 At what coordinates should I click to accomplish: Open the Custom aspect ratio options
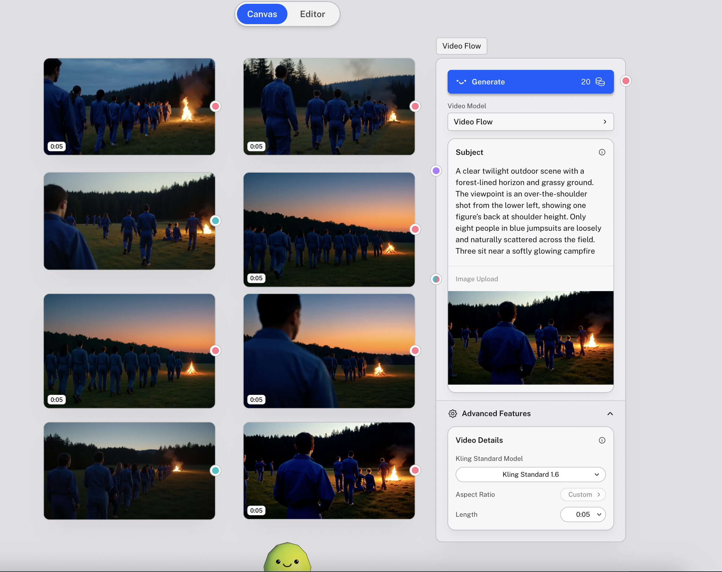(x=582, y=495)
